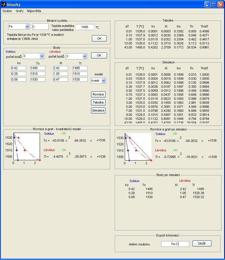Image resolution: width=225 pixels, height=260 pixels.
Task: Click the Ts field in the 0.42 row
Action: 38,68
